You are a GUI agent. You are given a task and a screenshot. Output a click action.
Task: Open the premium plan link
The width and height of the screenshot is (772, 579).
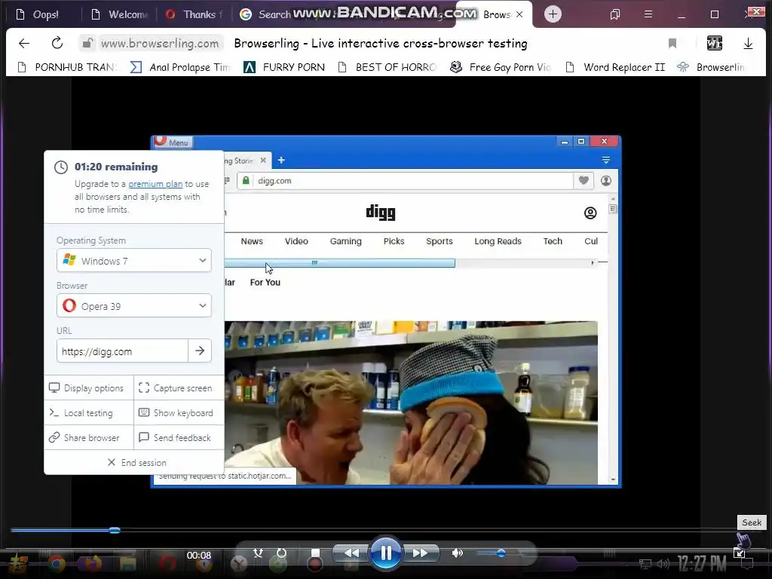[x=155, y=184]
